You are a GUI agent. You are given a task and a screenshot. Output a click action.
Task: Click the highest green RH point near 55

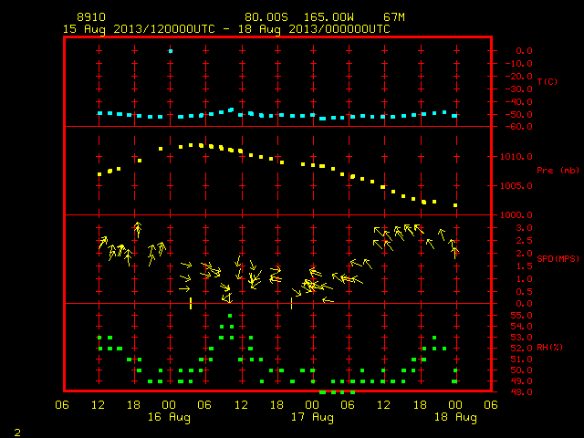[230, 316]
